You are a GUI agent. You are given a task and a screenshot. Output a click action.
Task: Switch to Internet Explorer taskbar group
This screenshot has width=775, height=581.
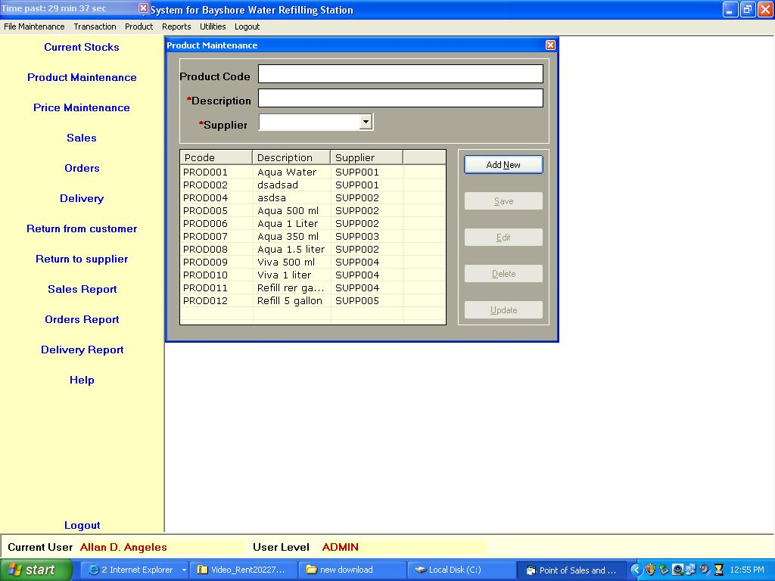click(132, 570)
